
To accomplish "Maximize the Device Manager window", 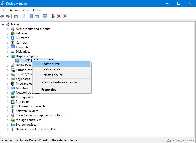I will [179, 3].
